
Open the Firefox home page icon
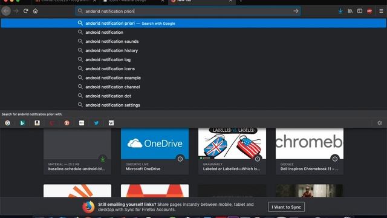pyautogui.click(x=35, y=11)
